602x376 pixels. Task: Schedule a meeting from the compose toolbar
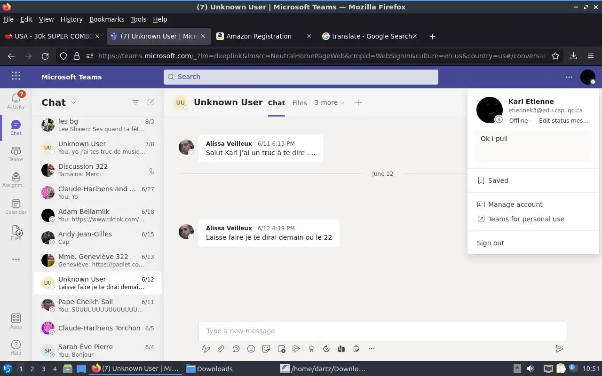pos(281,349)
